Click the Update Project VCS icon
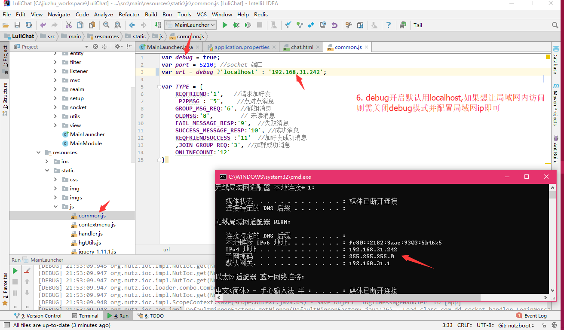Viewport: 564px width, 330px height. pos(288,25)
